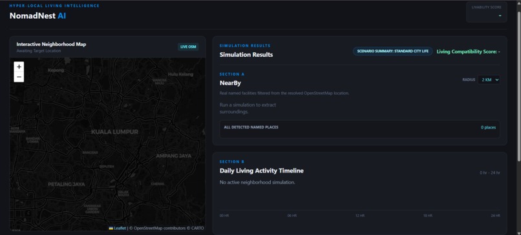Click the 'Awaiting Target Location' status text
This screenshot has width=521, height=235.
click(x=39, y=51)
